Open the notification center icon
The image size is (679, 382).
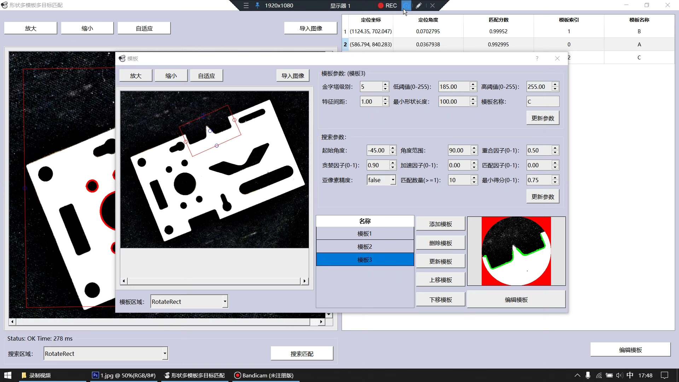pyautogui.click(x=665, y=375)
